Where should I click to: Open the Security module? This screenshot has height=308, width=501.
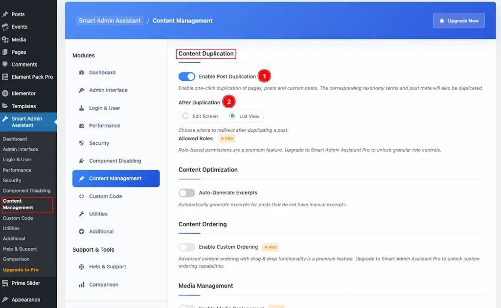116,143
